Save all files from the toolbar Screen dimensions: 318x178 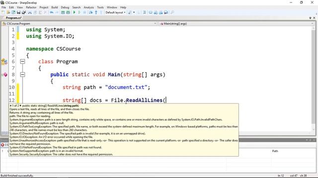click(24, 12)
